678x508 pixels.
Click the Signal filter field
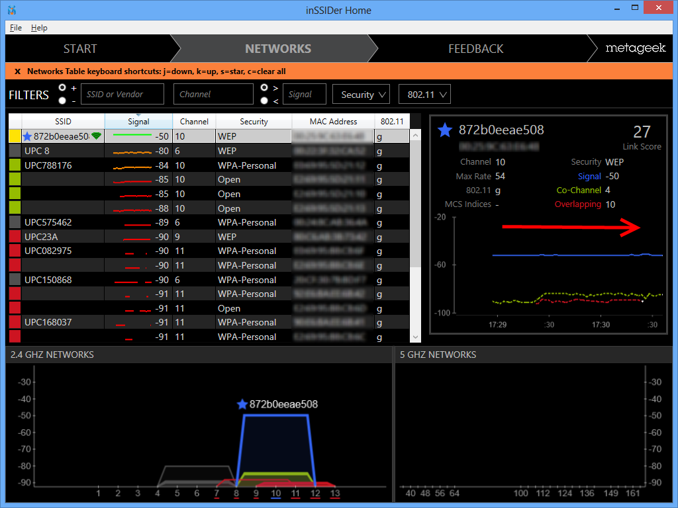tap(305, 94)
